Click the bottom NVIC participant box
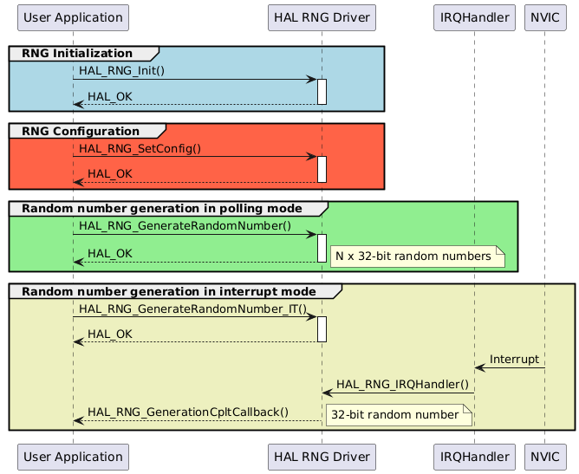The width and height of the screenshot is (579, 474). [545, 457]
